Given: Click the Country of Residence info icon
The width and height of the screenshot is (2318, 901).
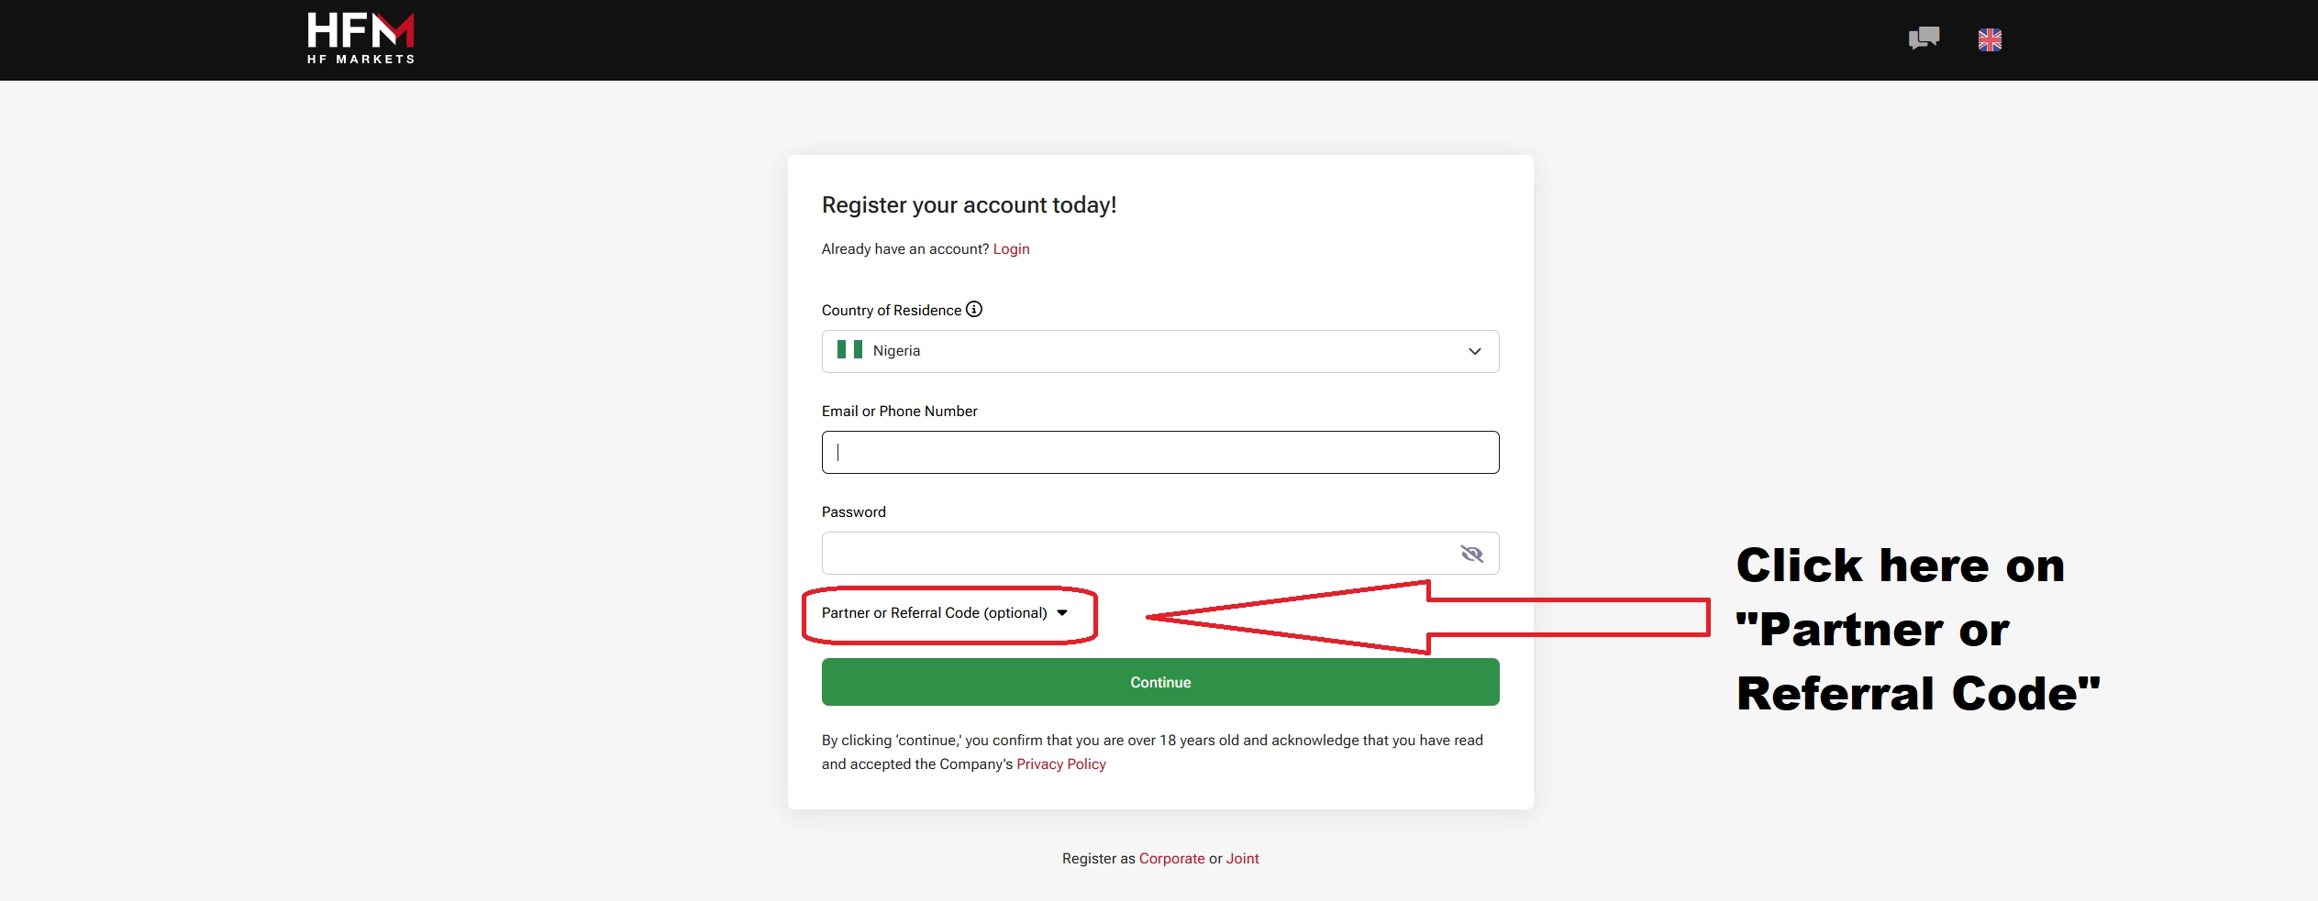Looking at the screenshot, I should pos(974,310).
